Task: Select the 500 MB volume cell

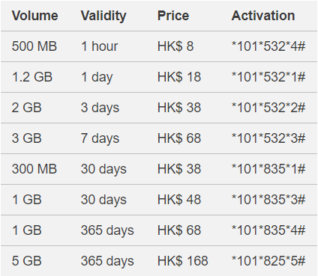Action: [34, 46]
